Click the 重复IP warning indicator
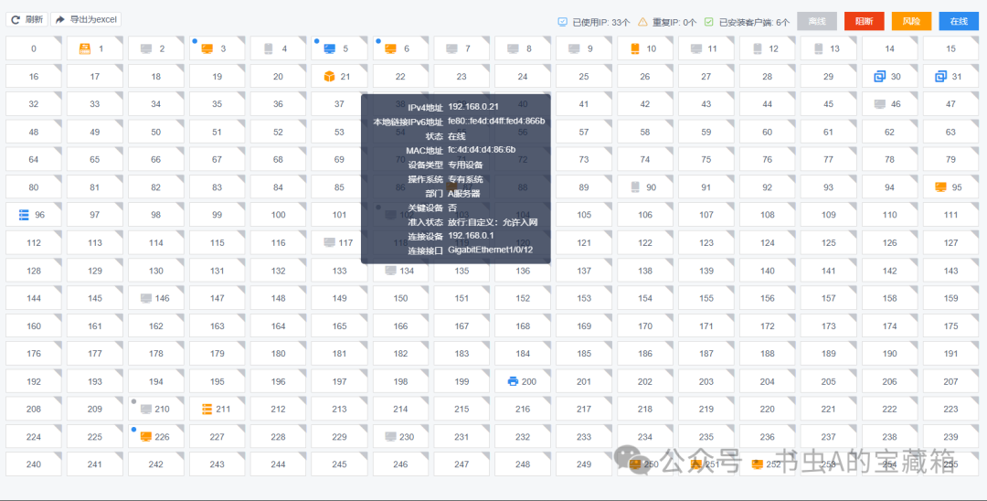 (642, 22)
